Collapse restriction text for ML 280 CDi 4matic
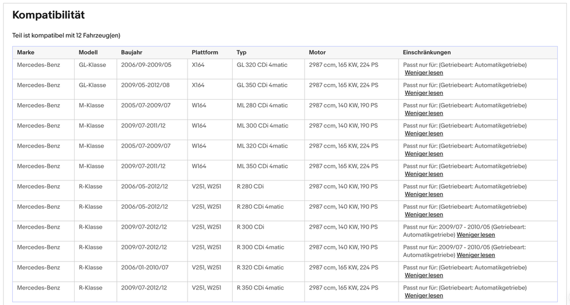Viewport: 570px width, 305px height. [424, 114]
